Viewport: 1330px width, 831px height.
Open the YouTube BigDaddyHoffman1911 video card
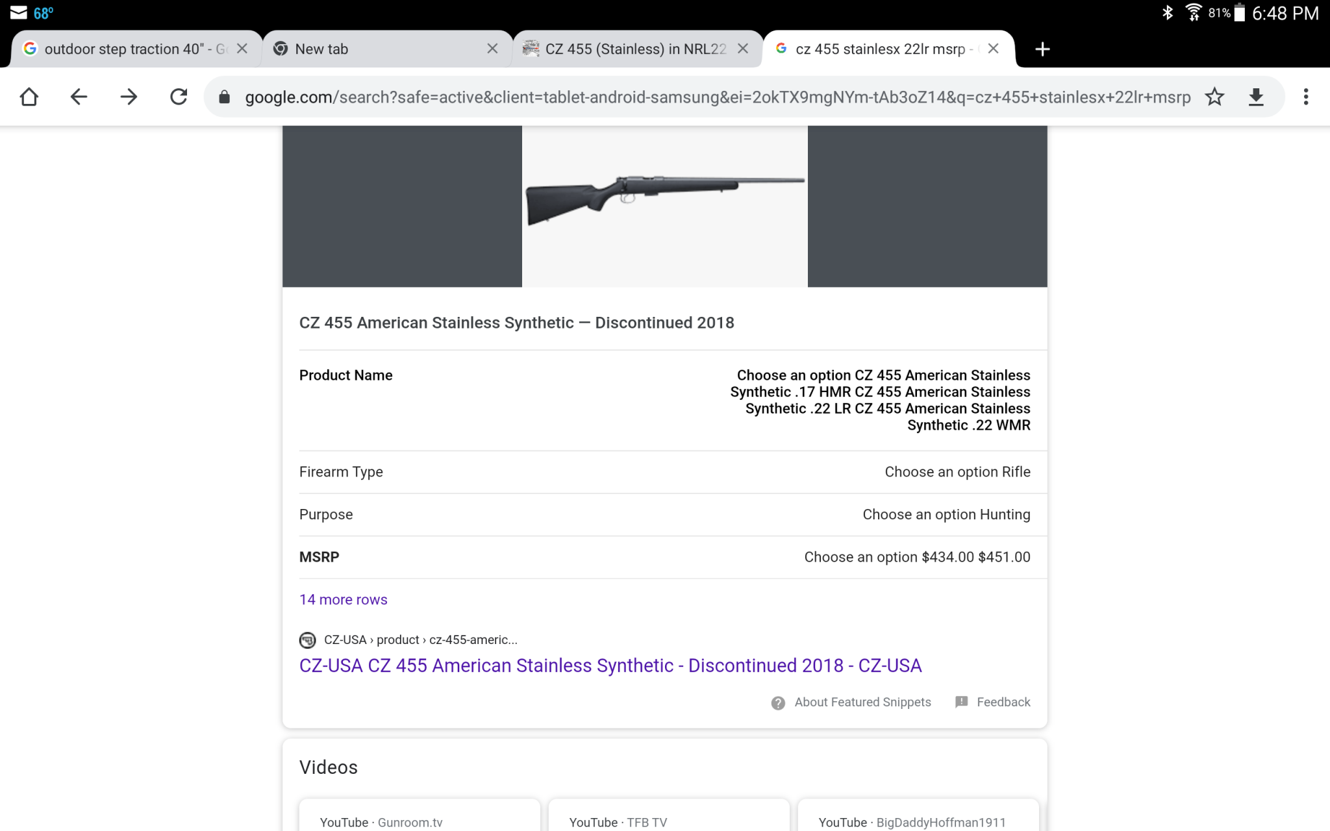coord(918,815)
